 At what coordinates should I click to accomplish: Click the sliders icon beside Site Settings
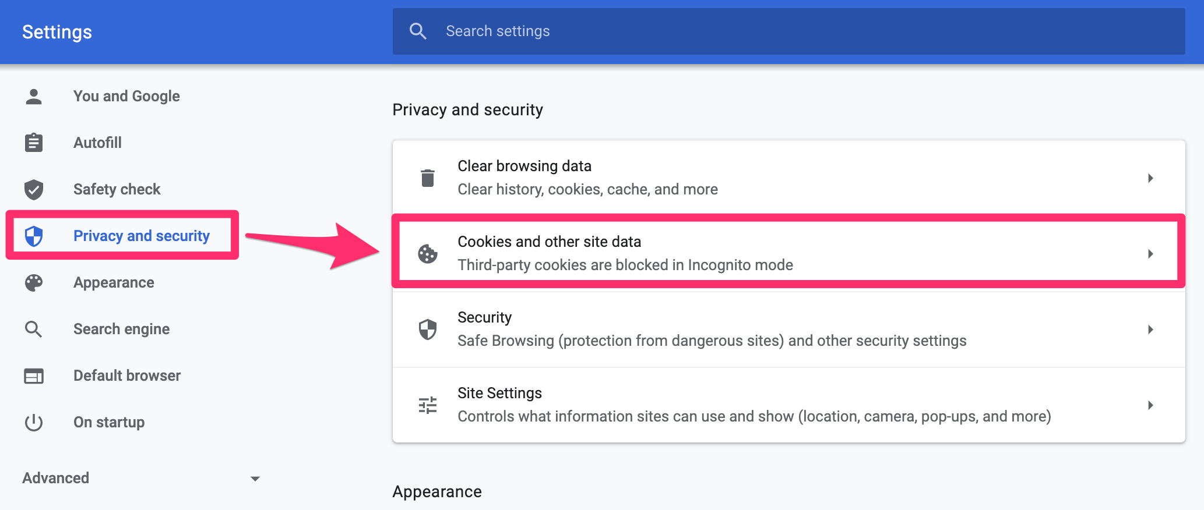point(428,405)
